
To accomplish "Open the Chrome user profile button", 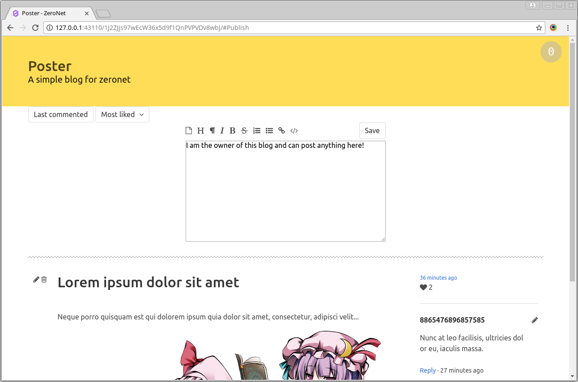I will pyautogui.click(x=533, y=5).
